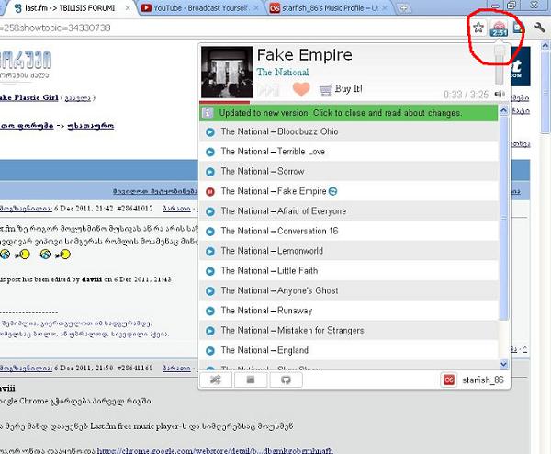Image resolution: width=551 pixels, height=454 pixels.
Task: Select The National – Afraid of Everyone row
Action: [349, 211]
